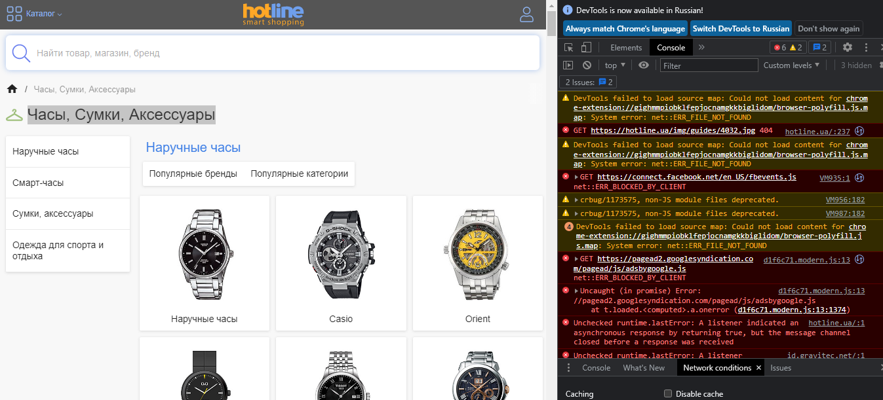
Task: Open the drawer Console tab
Action: tap(596, 368)
